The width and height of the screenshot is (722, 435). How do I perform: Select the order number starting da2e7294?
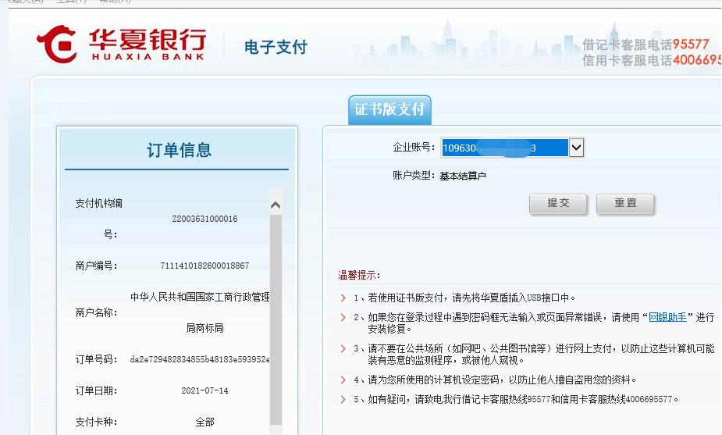200,359
